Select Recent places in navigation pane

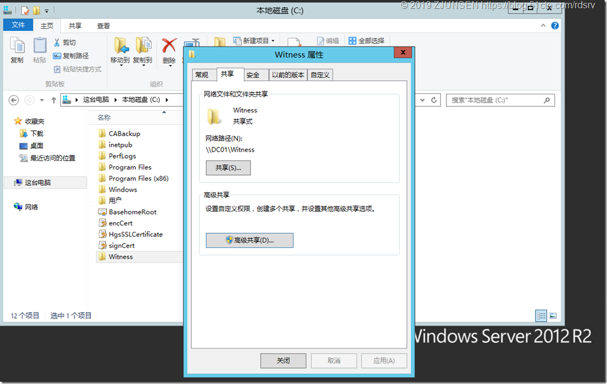(48, 158)
